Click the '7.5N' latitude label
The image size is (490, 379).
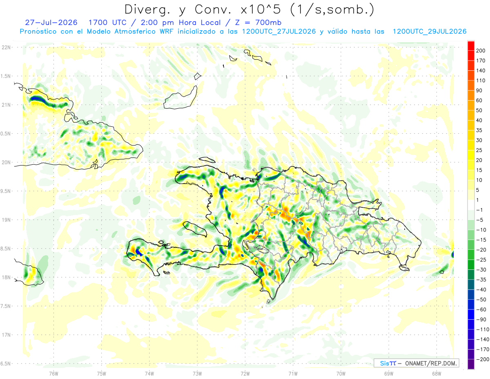pyautogui.click(x=6, y=306)
